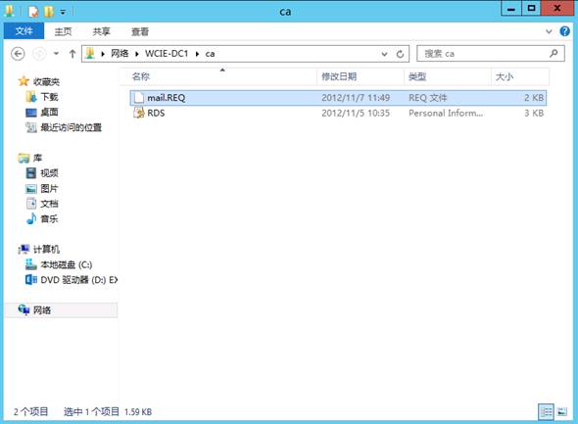Click the REQ 文件 type cell
The image size is (578, 424).
point(427,98)
